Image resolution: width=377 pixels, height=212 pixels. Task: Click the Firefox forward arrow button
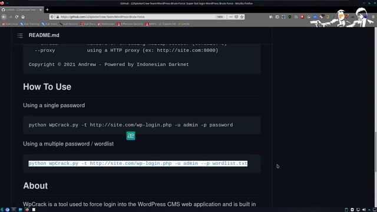click(x=11, y=17)
